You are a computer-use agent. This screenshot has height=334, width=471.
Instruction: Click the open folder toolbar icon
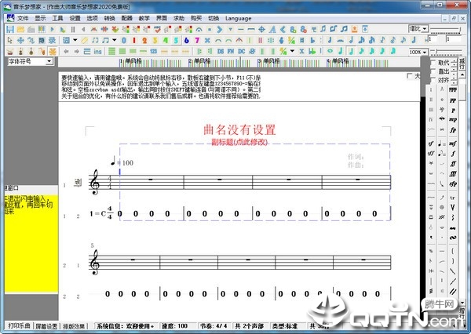tap(20, 29)
